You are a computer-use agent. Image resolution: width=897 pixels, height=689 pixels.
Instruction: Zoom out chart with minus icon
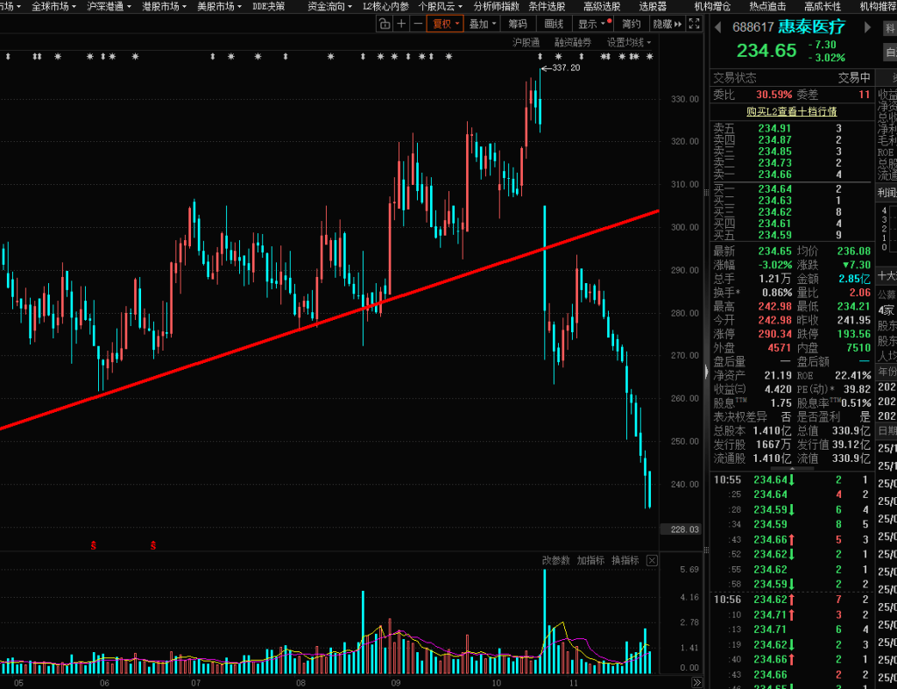pyautogui.click(x=417, y=24)
